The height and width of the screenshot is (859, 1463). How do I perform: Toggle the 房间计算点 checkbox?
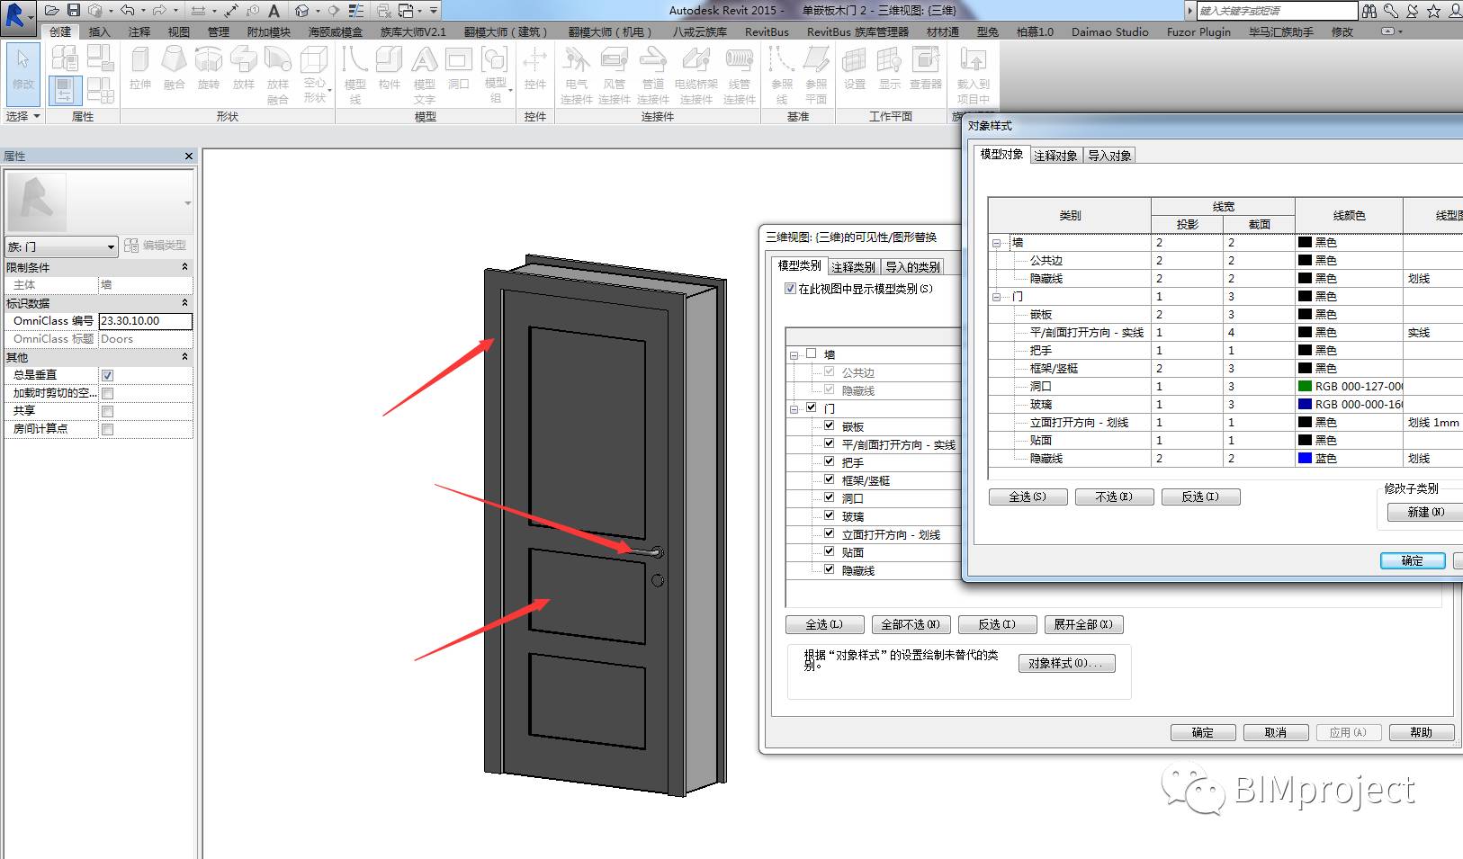[107, 429]
